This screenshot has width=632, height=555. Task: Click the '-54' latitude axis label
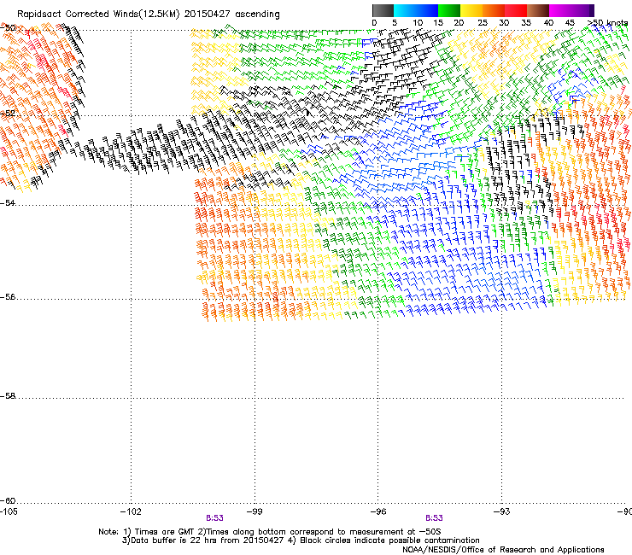[8, 203]
